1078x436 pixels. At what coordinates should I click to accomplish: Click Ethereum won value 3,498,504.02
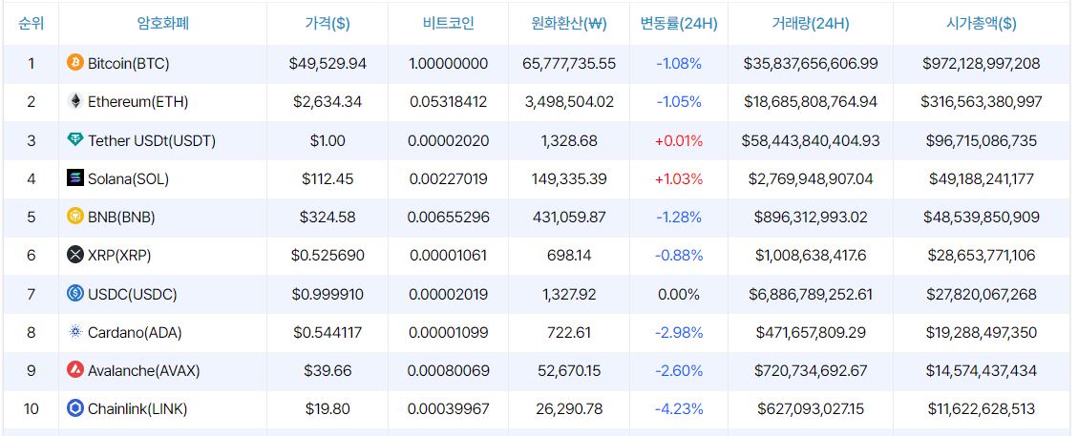pos(569,102)
